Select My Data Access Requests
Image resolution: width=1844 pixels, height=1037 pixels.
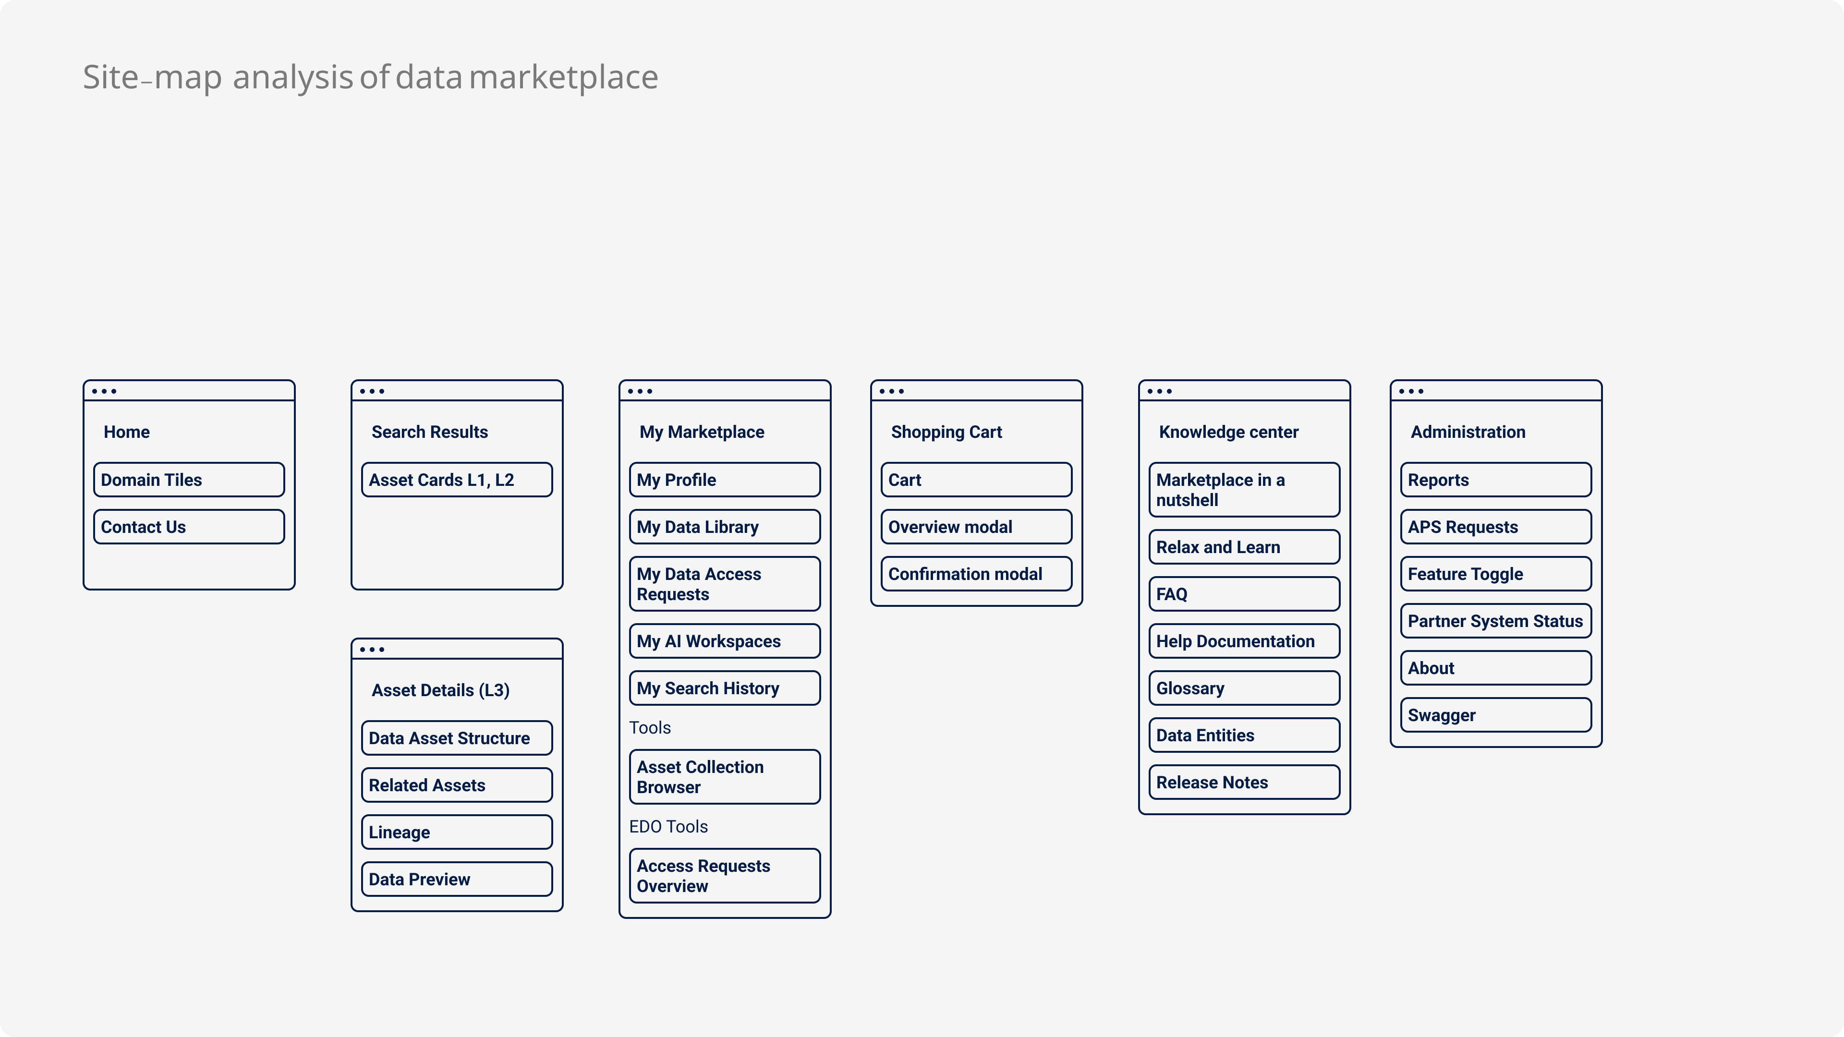725,584
